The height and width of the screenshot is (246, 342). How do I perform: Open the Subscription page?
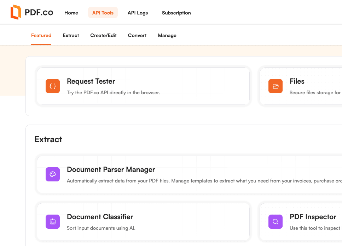point(176,13)
